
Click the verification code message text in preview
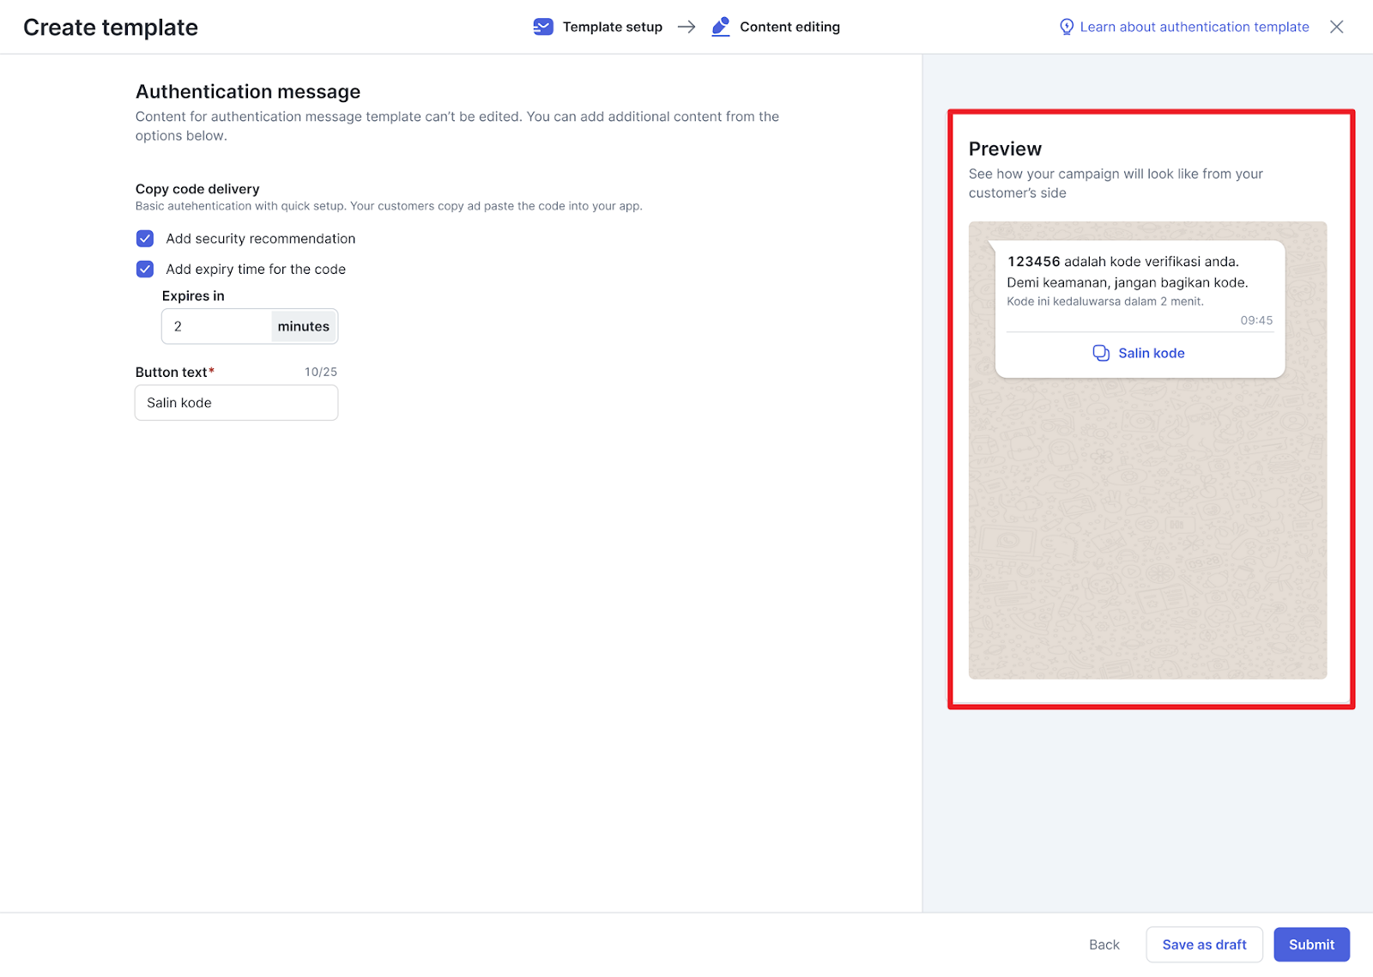[1123, 262]
